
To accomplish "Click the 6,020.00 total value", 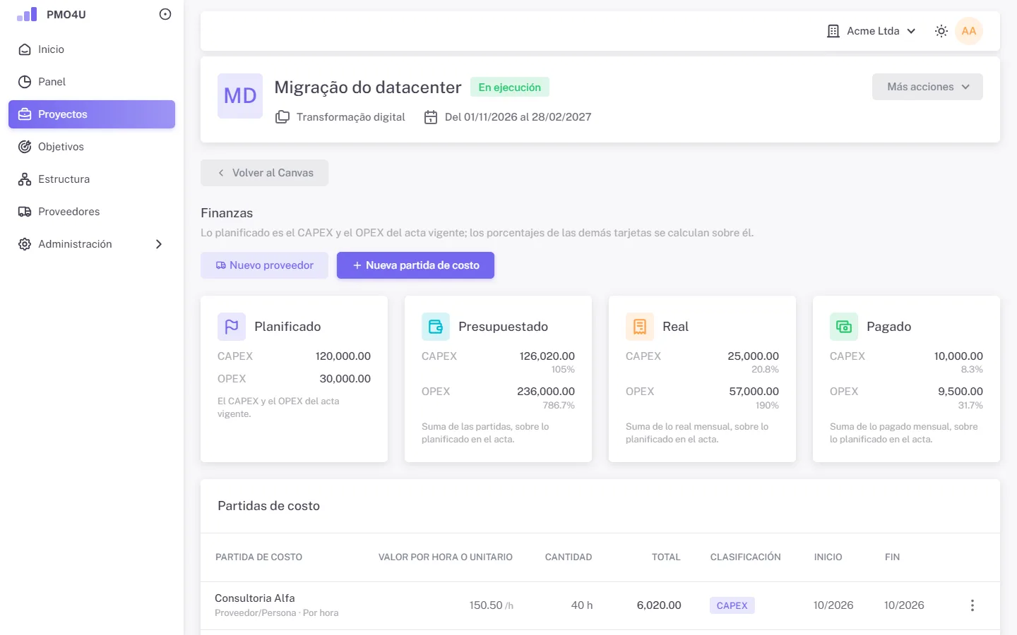I will [659, 605].
